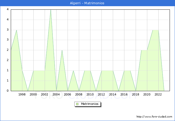Select the 2014 x-axis label

[113, 94]
